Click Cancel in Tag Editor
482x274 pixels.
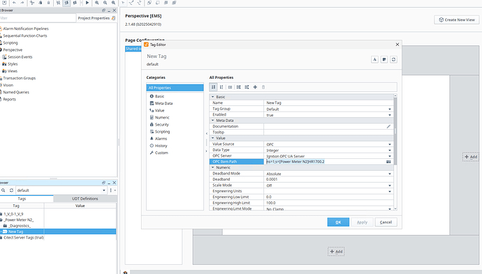[x=386, y=222]
